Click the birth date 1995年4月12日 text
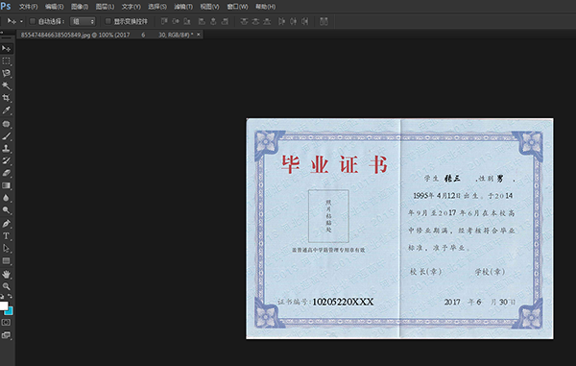 437,196
